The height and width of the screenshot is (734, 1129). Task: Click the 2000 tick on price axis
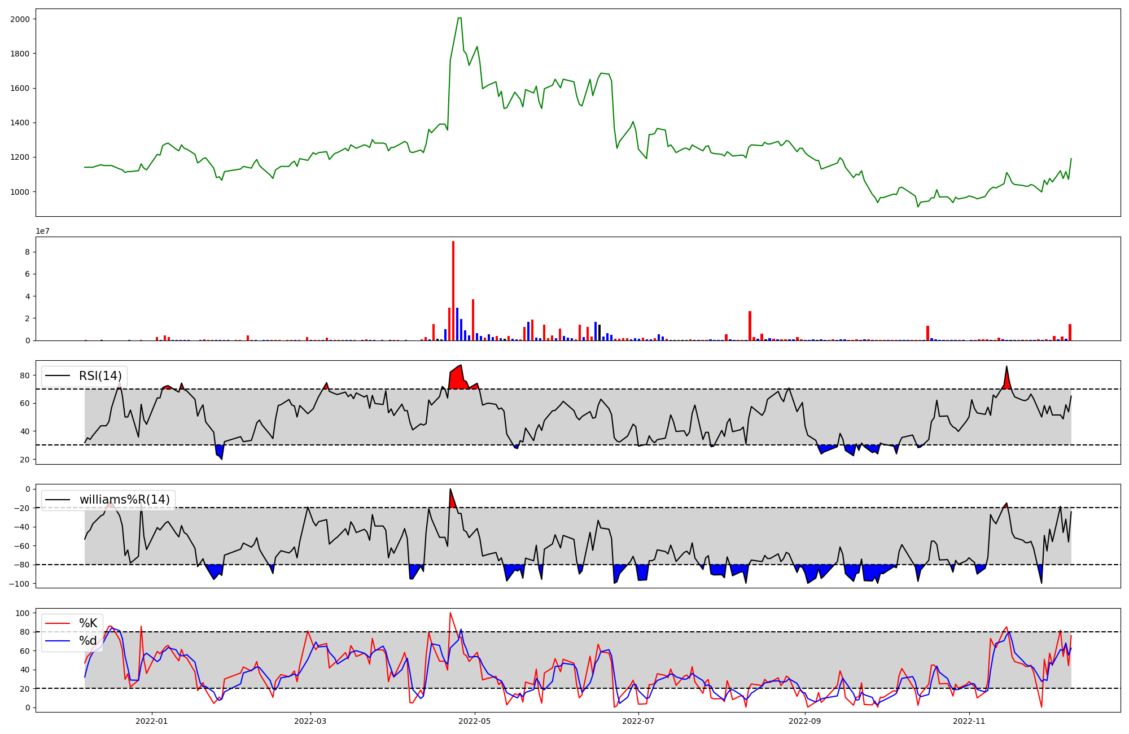pos(20,19)
